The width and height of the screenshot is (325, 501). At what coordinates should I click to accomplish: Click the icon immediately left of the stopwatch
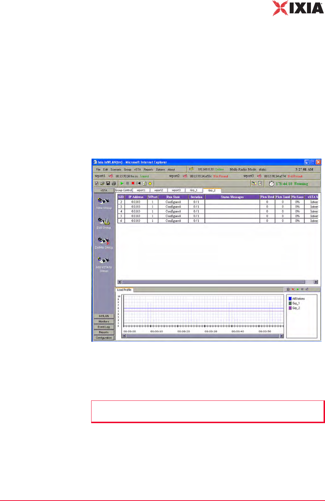click(260, 183)
